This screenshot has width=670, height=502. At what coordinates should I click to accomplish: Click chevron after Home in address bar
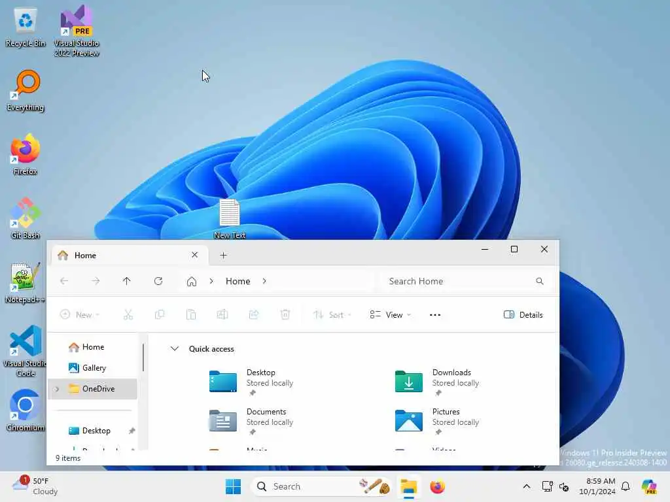264,281
